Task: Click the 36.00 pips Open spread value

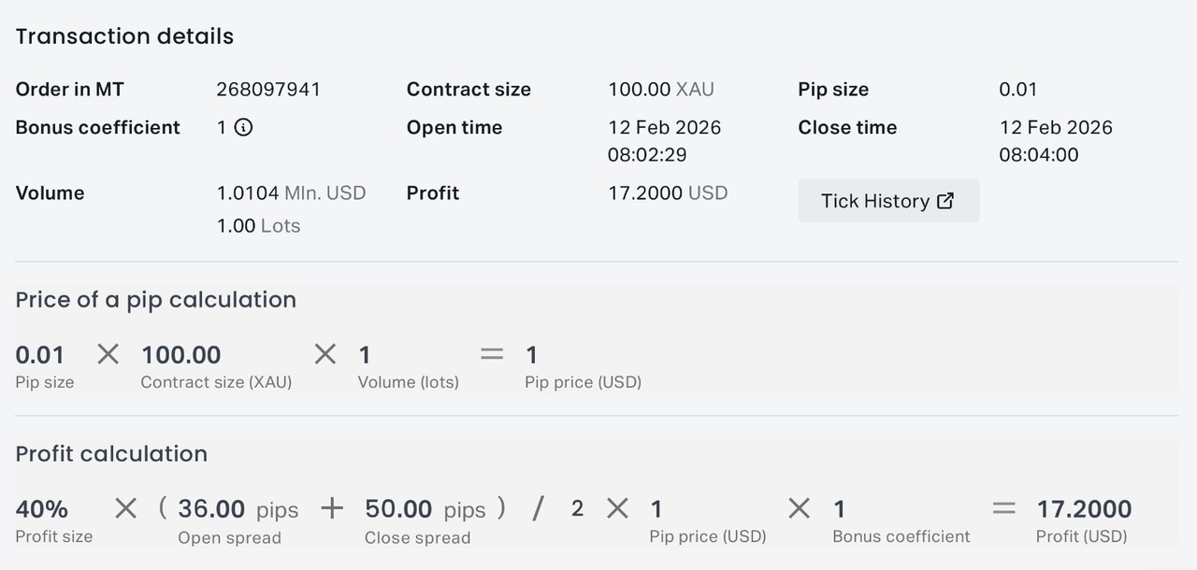Action: click(238, 509)
